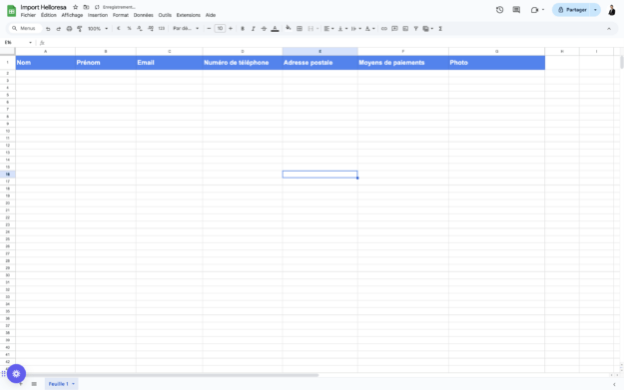Open the Données menu
This screenshot has width=624, height=390.
coord(143,15)
